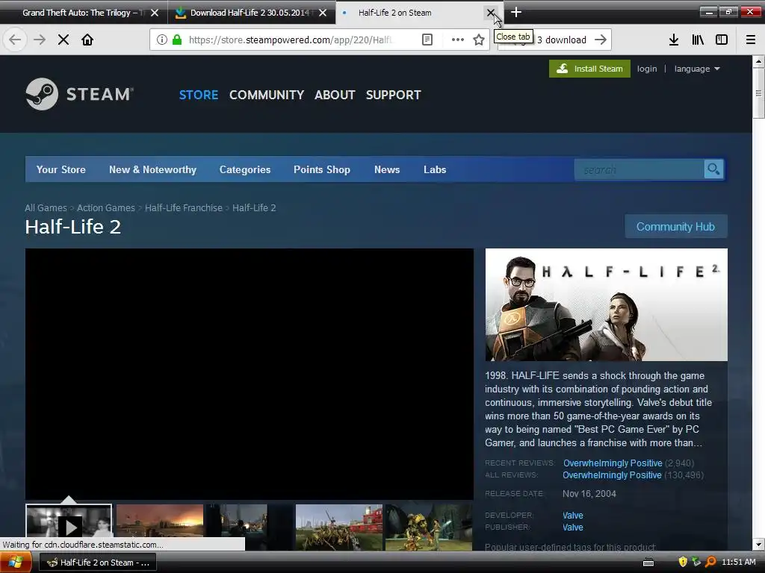Open the COMMUNITY menu

point(267,95)
